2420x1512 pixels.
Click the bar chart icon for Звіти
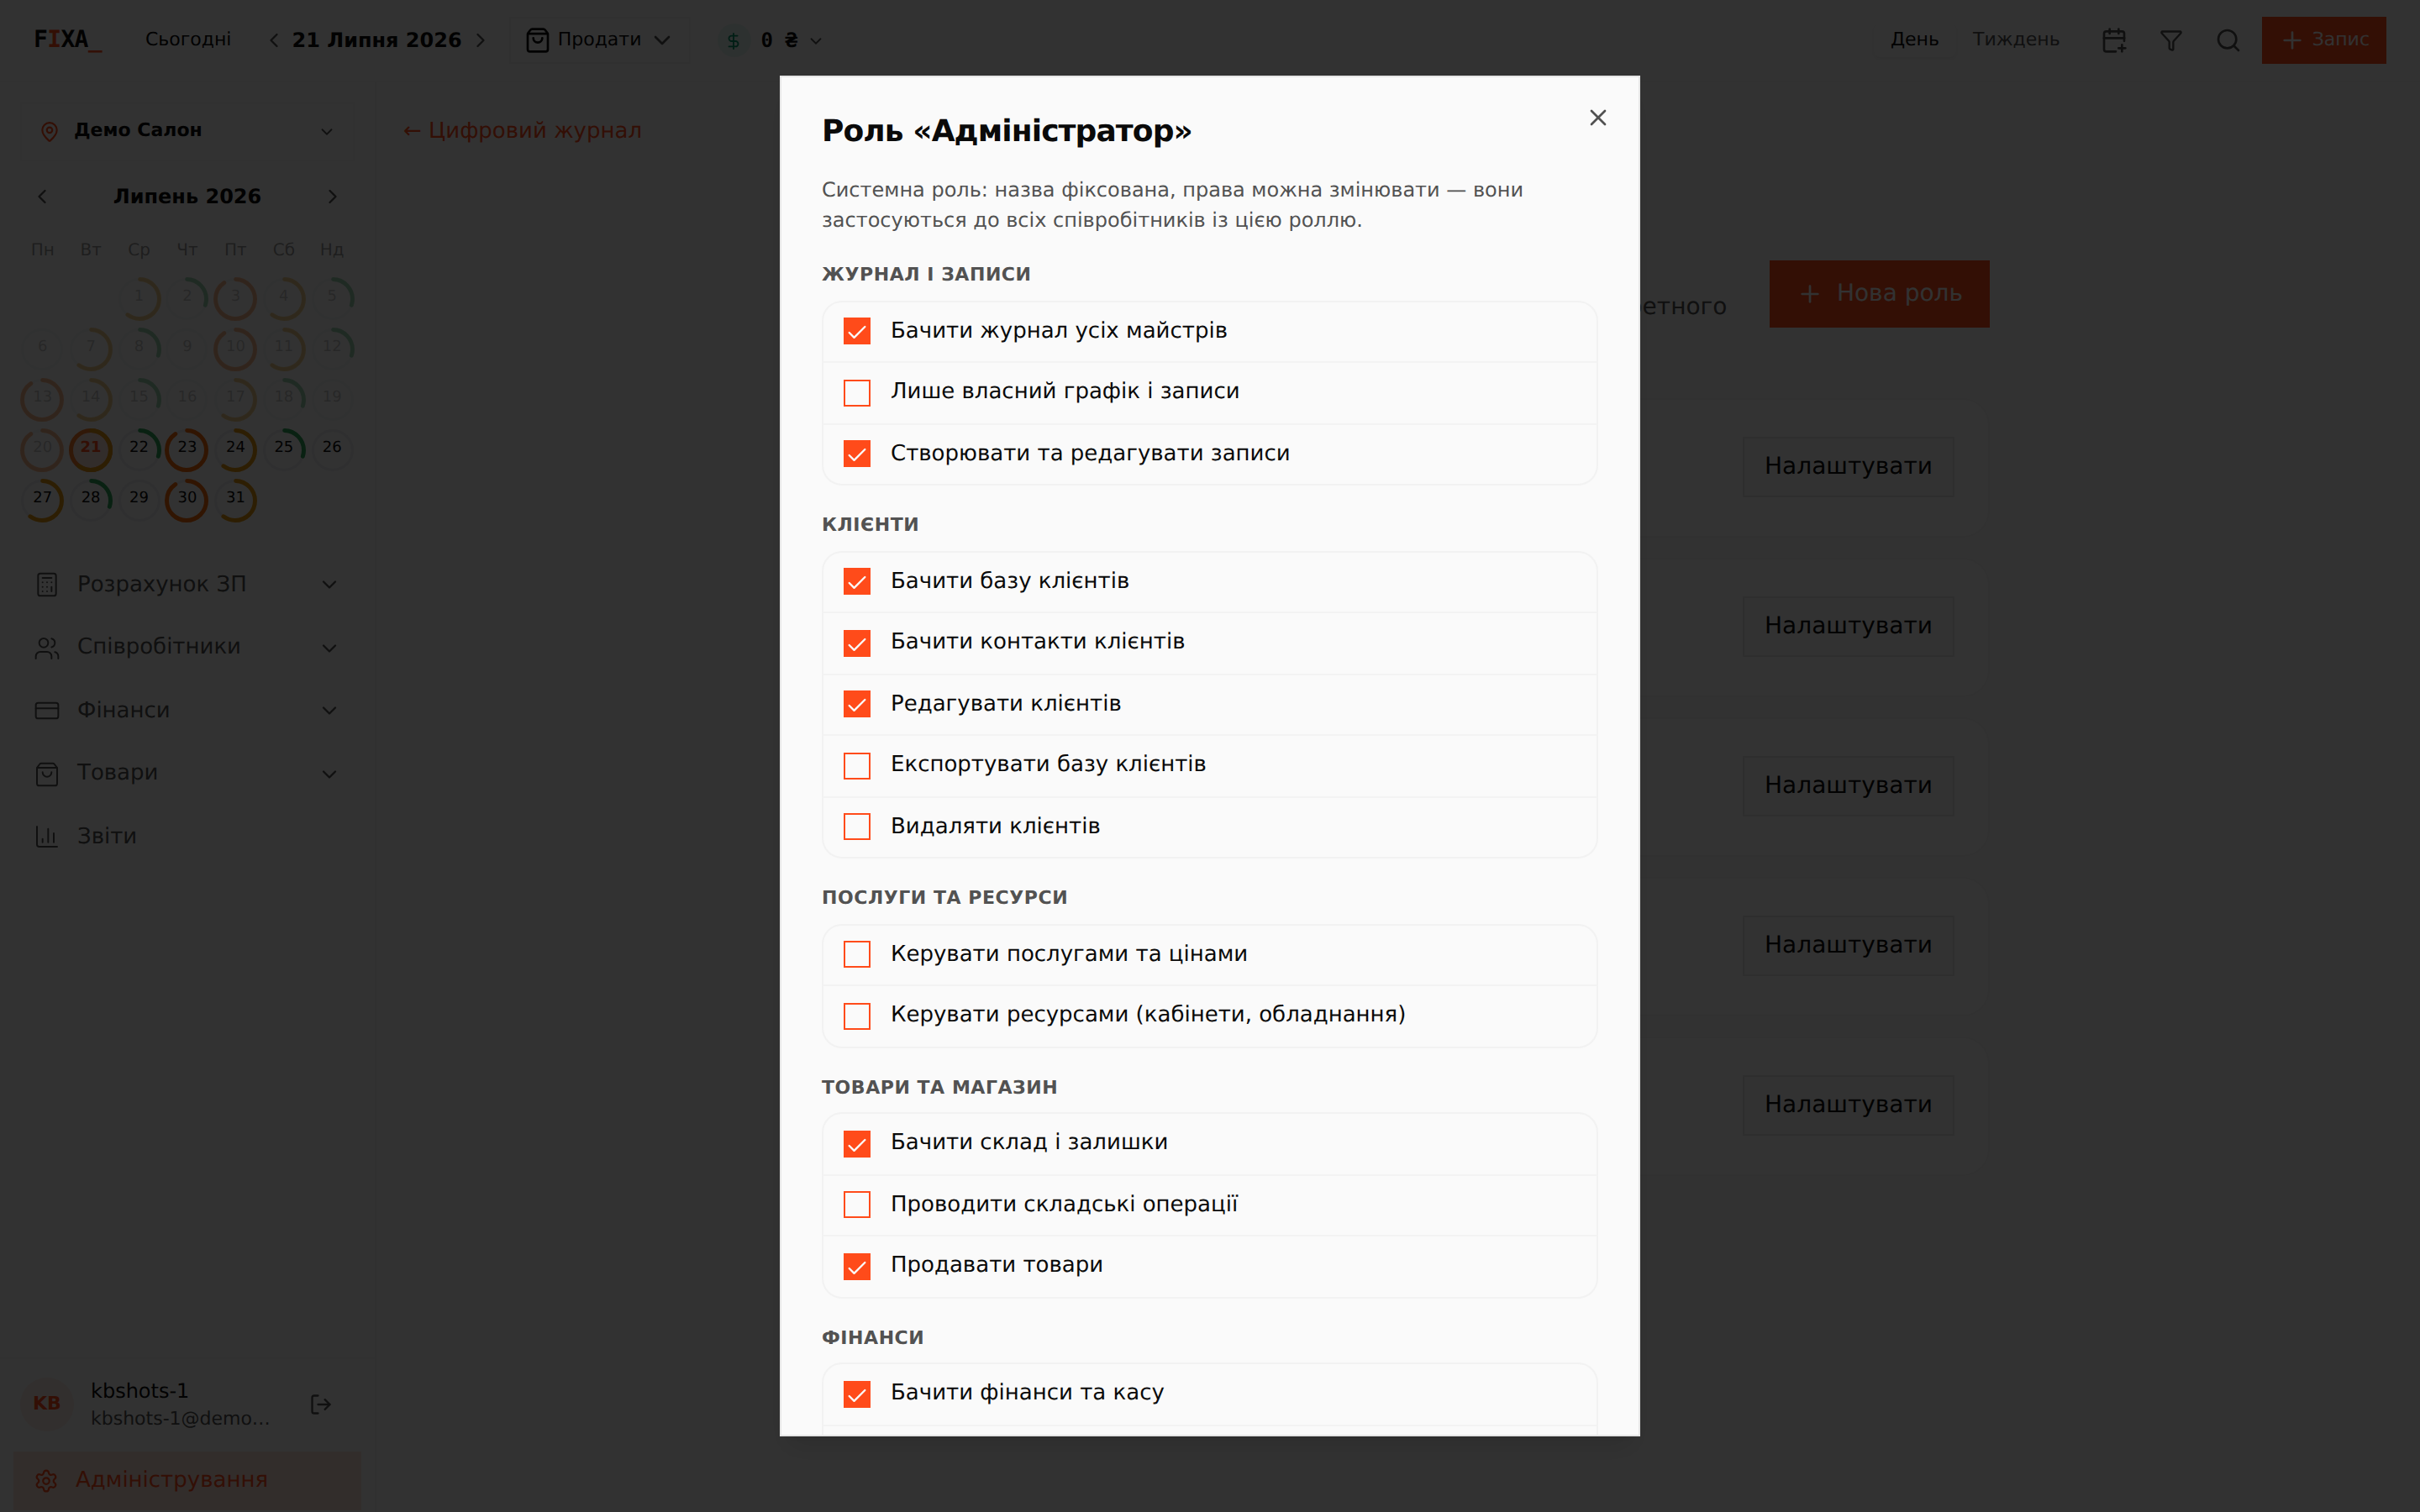click(x=47, y=837)
